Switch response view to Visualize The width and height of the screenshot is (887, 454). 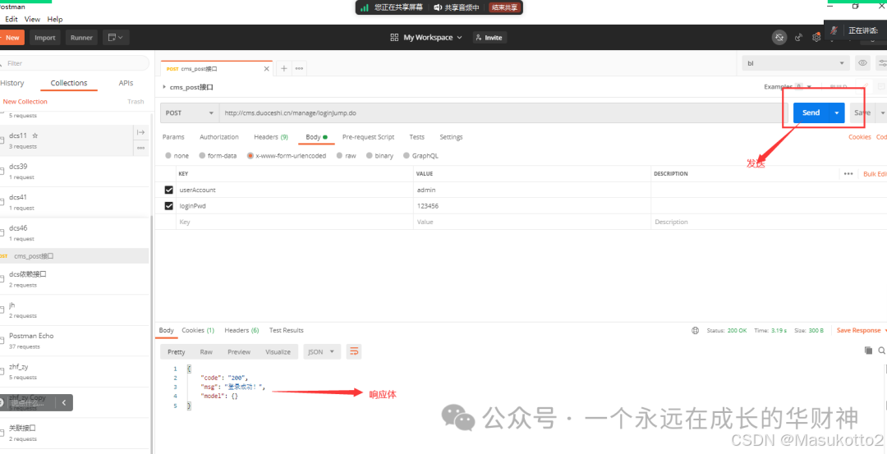click(278, 351)
